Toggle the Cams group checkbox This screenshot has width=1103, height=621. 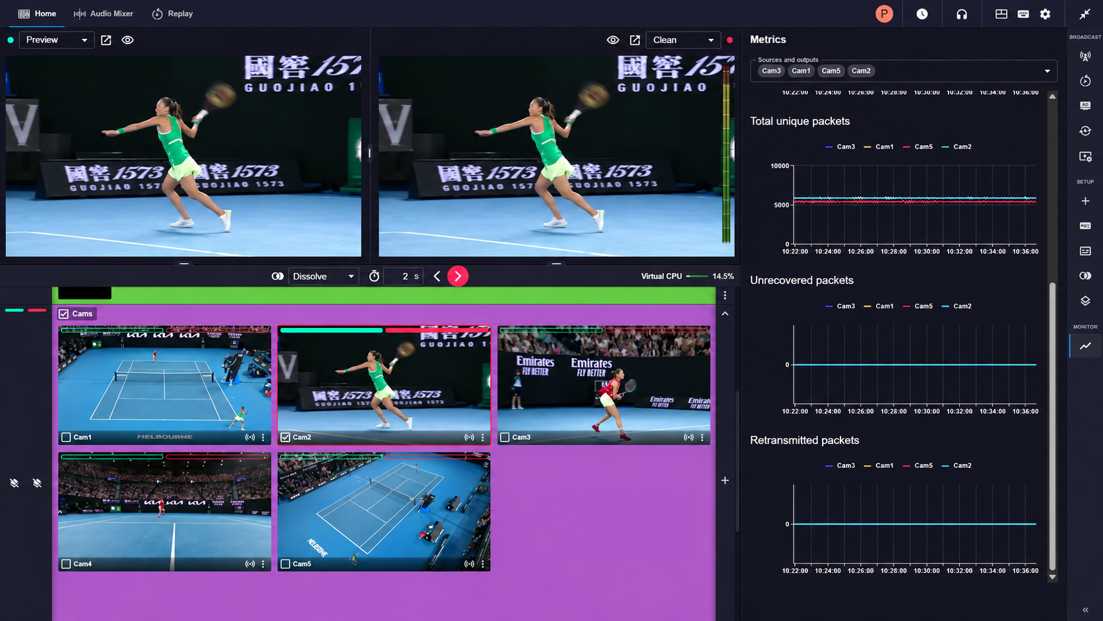coord(64,314)
